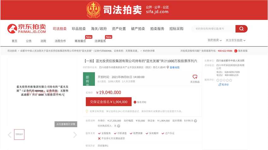The width and height of the screenshot is (268, 150).
Task: Go to 首页 menu item
Action: pos(15,41)
